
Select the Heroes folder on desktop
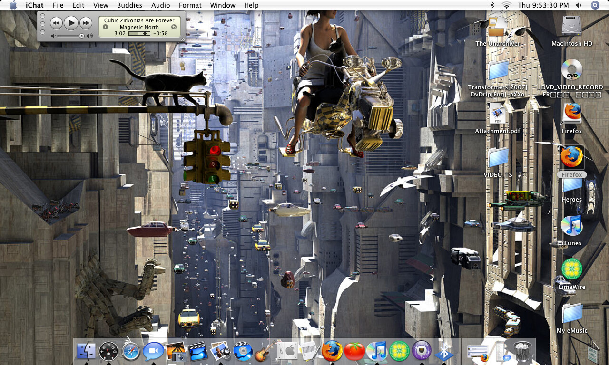click(x=571, y=185)
